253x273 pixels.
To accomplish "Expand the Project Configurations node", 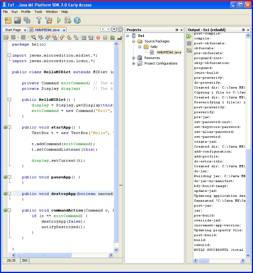I will tap(134, 63).
